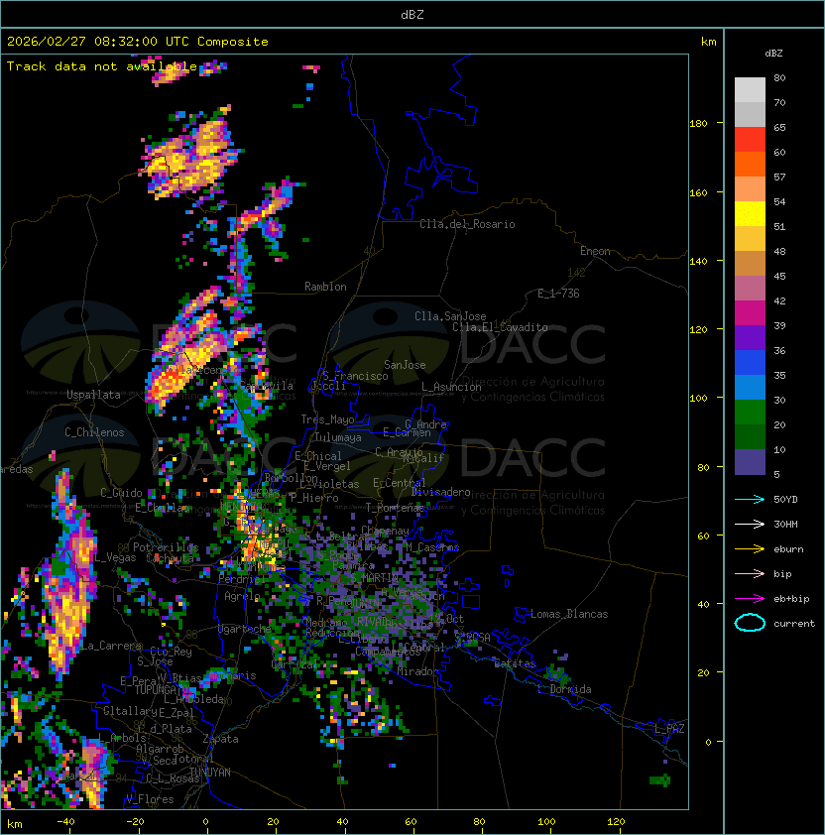Click the 'Ugarteche' map label
The height and width of the screenshot is (835, 825).
click(245, 629)
